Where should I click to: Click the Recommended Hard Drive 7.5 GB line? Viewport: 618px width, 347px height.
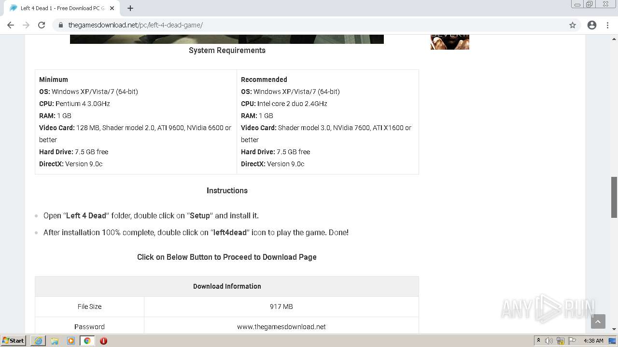pos(276,152)
